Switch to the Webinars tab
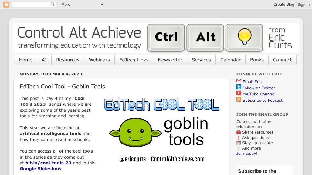The image size is (312, 175). click(99, 60)
